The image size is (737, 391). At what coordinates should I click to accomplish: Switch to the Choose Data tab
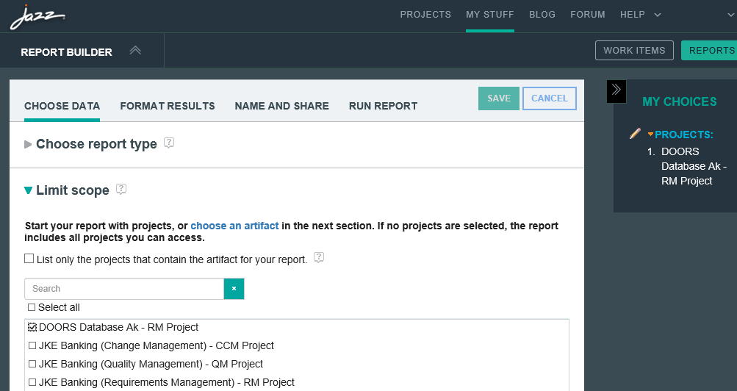click(62, 107)
